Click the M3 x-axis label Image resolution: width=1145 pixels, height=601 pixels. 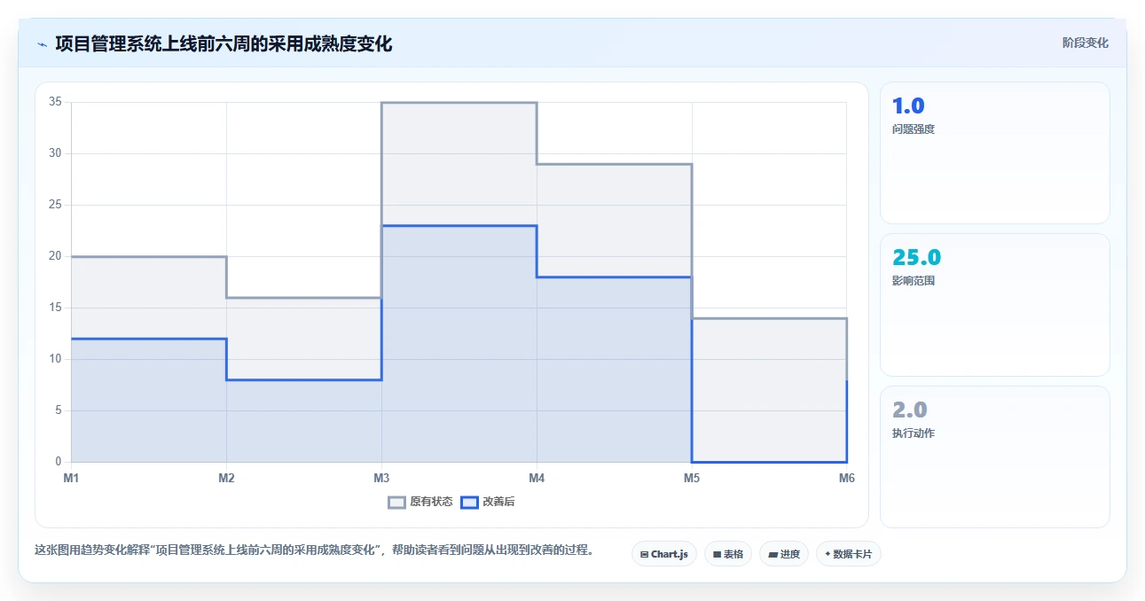point(381,478)
